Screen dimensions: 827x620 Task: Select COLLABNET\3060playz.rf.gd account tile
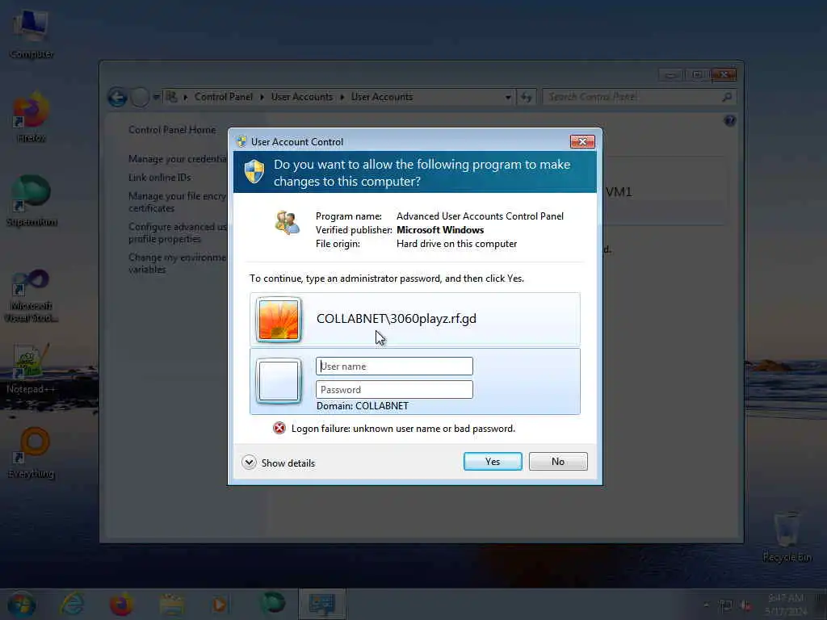click(x=415, y=319)
